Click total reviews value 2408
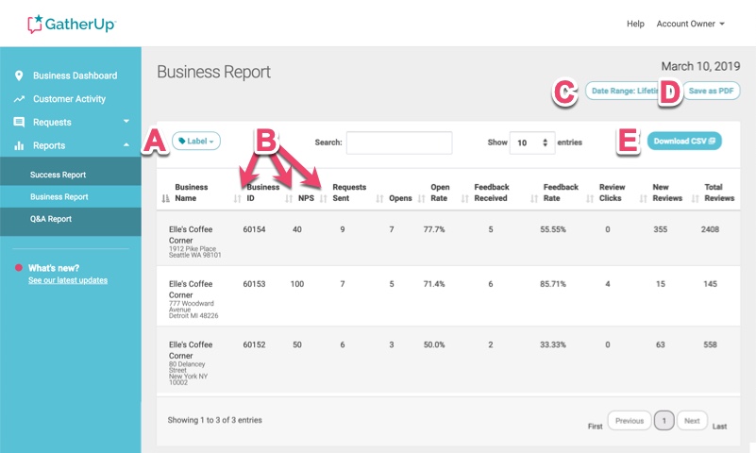The height and width of the screenshot is (453, 756). (710, 229)
